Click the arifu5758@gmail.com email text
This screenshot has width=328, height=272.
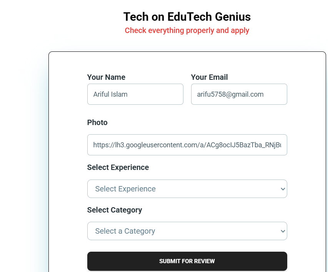pos(230,94)
